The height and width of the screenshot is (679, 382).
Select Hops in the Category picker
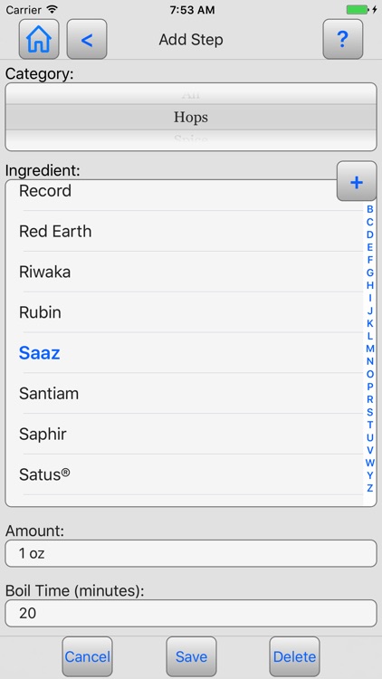pos(191,117)
